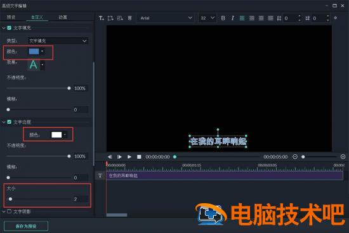Click the rotation handle above preview text

(218, 130)
